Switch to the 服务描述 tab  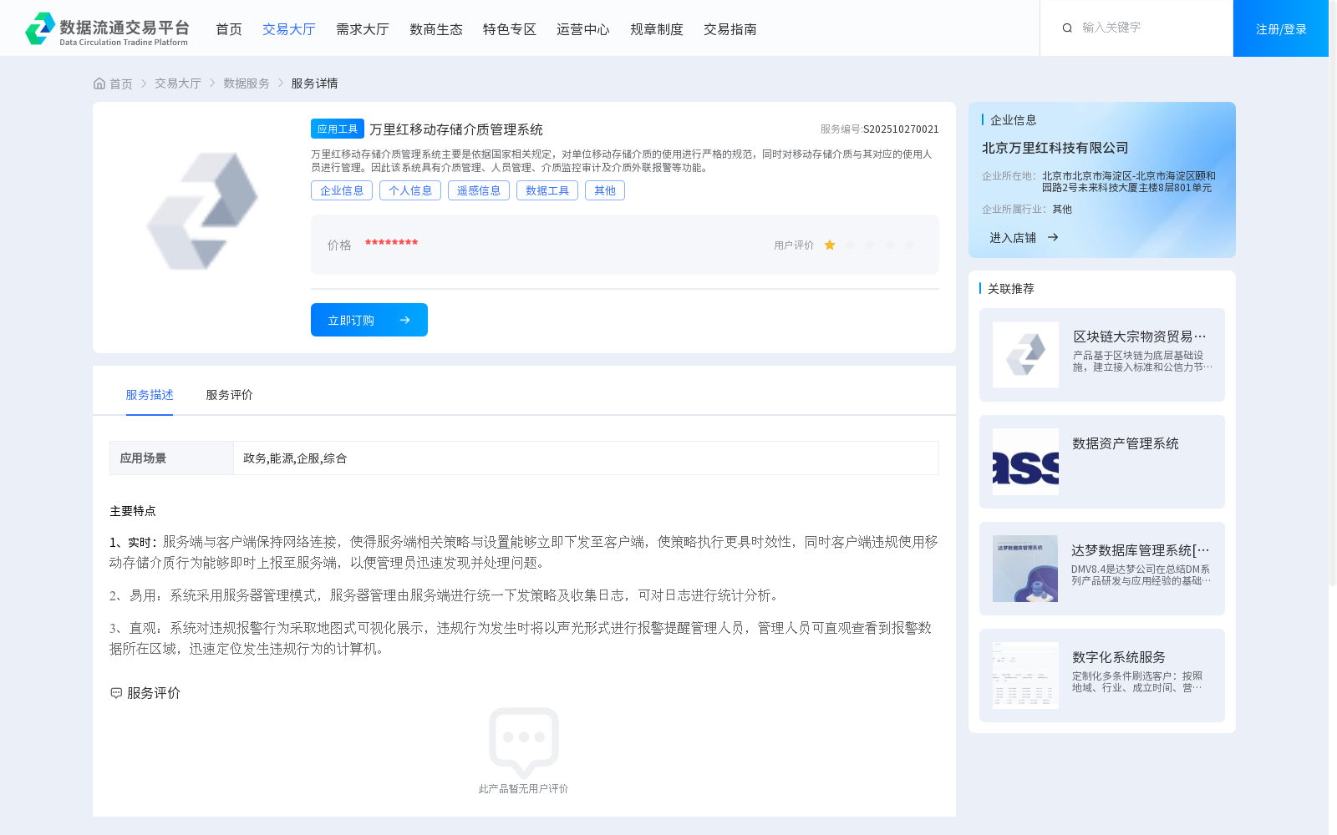coord(150,395)
